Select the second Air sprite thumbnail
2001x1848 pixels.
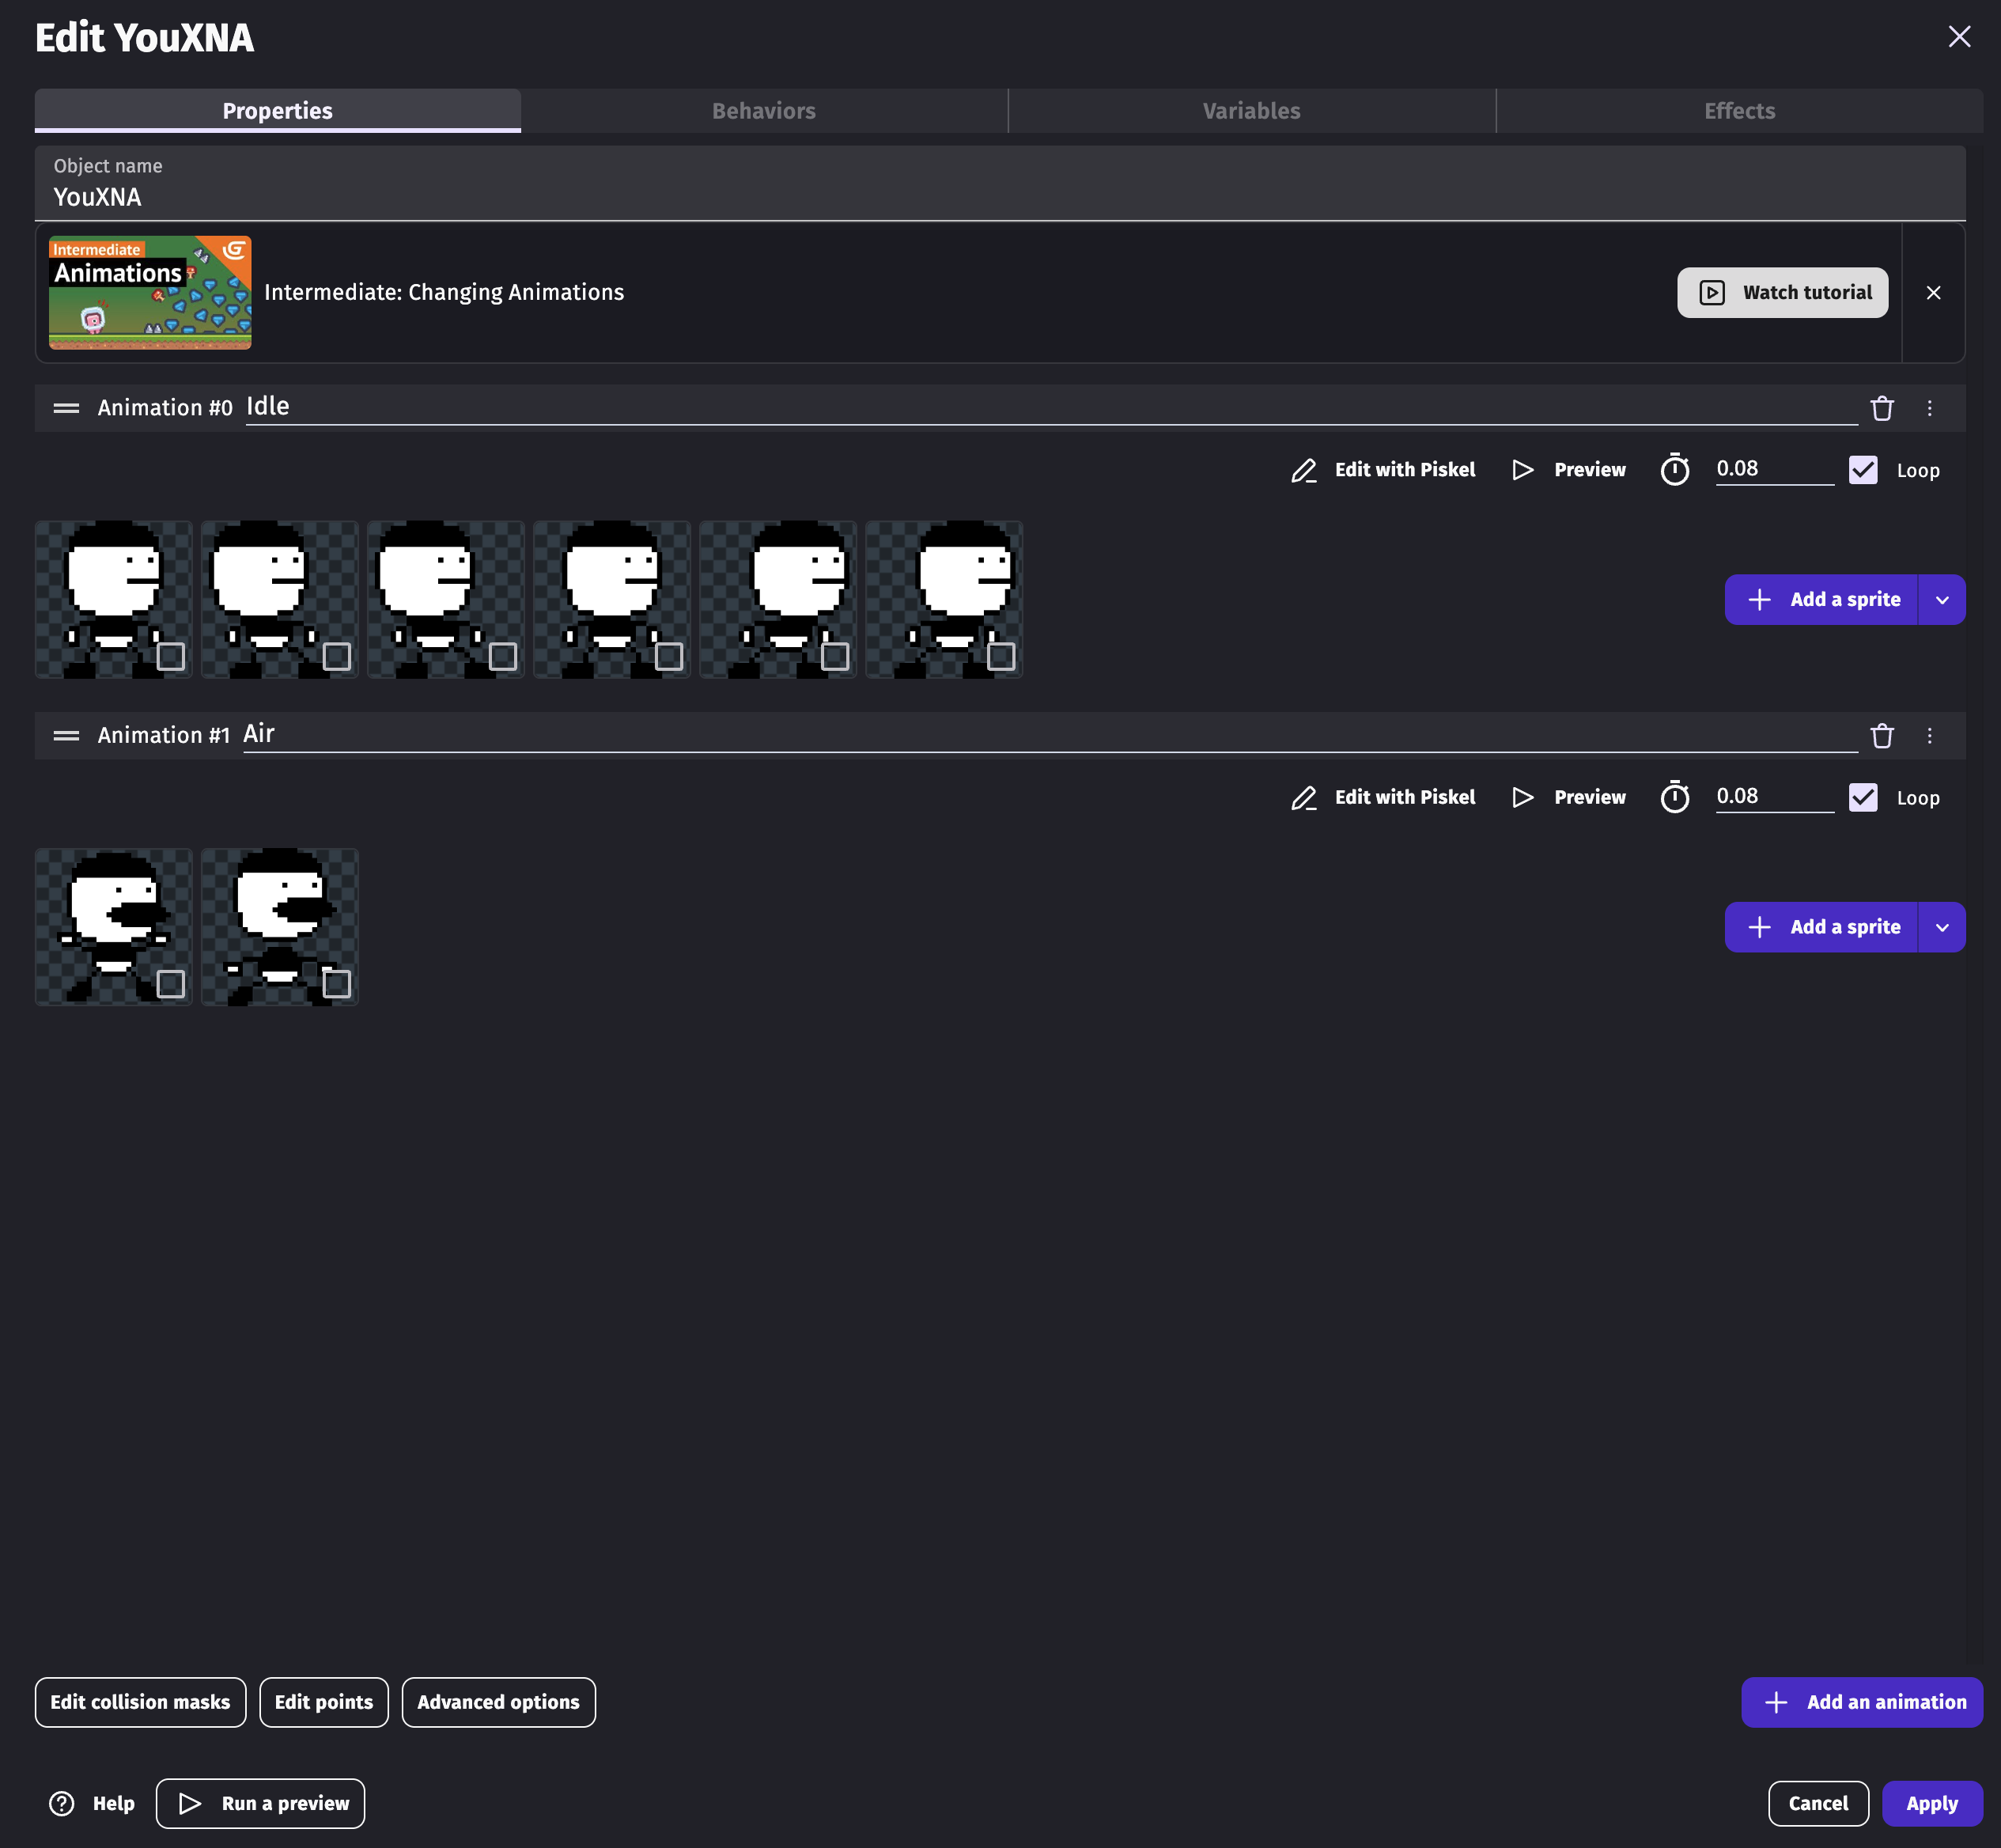(279, 926)
